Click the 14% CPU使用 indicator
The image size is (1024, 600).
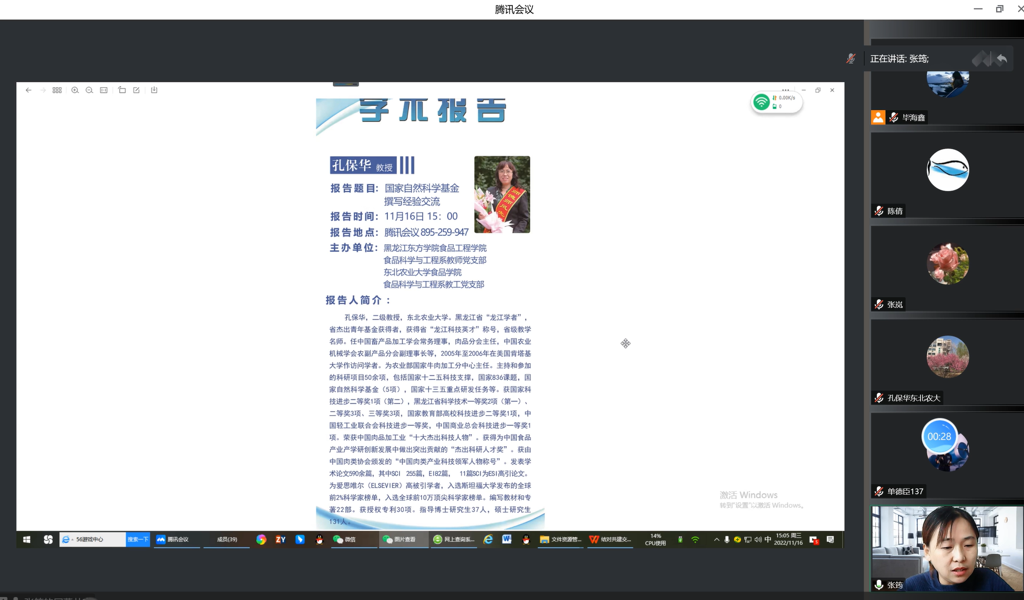655,540
